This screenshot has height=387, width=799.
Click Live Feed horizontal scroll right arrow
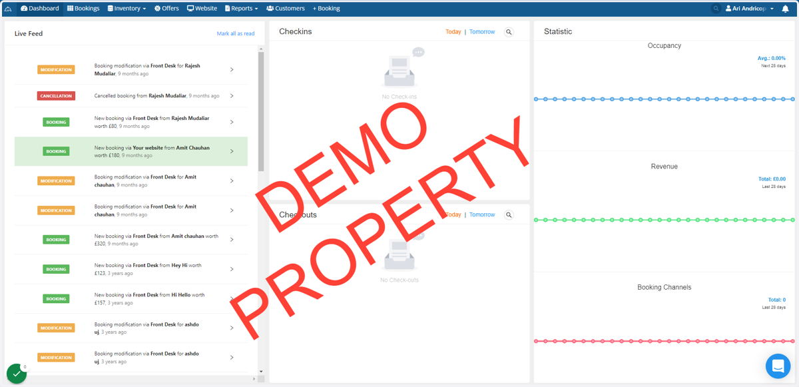click(254, 379)
